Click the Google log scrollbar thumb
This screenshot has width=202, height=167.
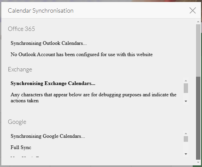[186, 139]
